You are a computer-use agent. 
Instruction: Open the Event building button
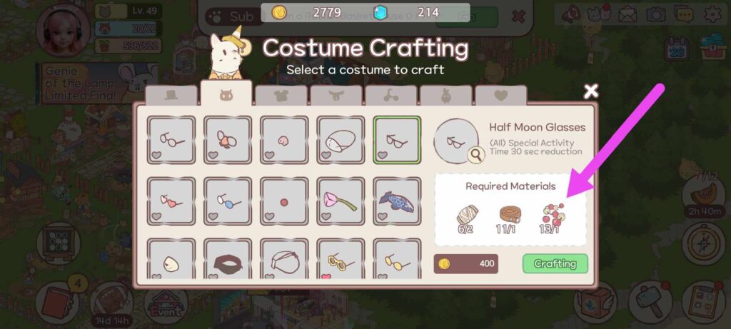[166, 303]
